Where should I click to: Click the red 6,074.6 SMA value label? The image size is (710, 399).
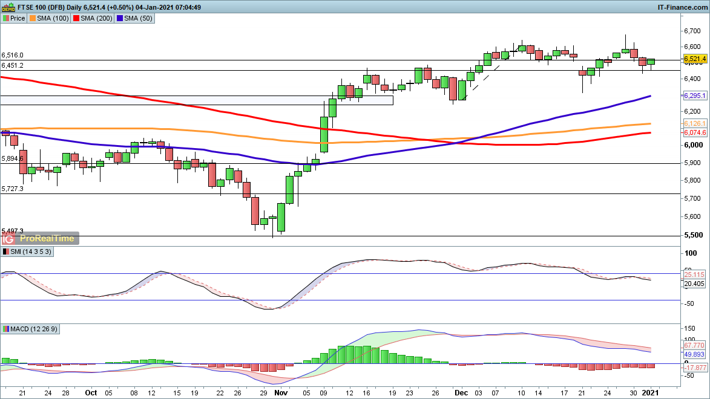pyautogui.click(x=695, y=132)
